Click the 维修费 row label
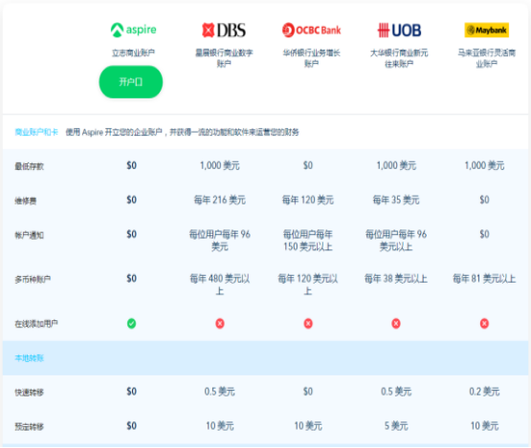The image size is (531, 448). pos(26,201)
